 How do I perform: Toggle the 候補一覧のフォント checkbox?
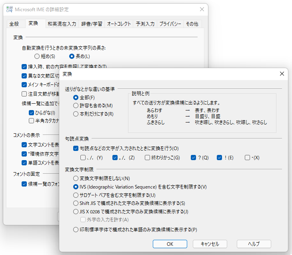(x=24, y=184)
